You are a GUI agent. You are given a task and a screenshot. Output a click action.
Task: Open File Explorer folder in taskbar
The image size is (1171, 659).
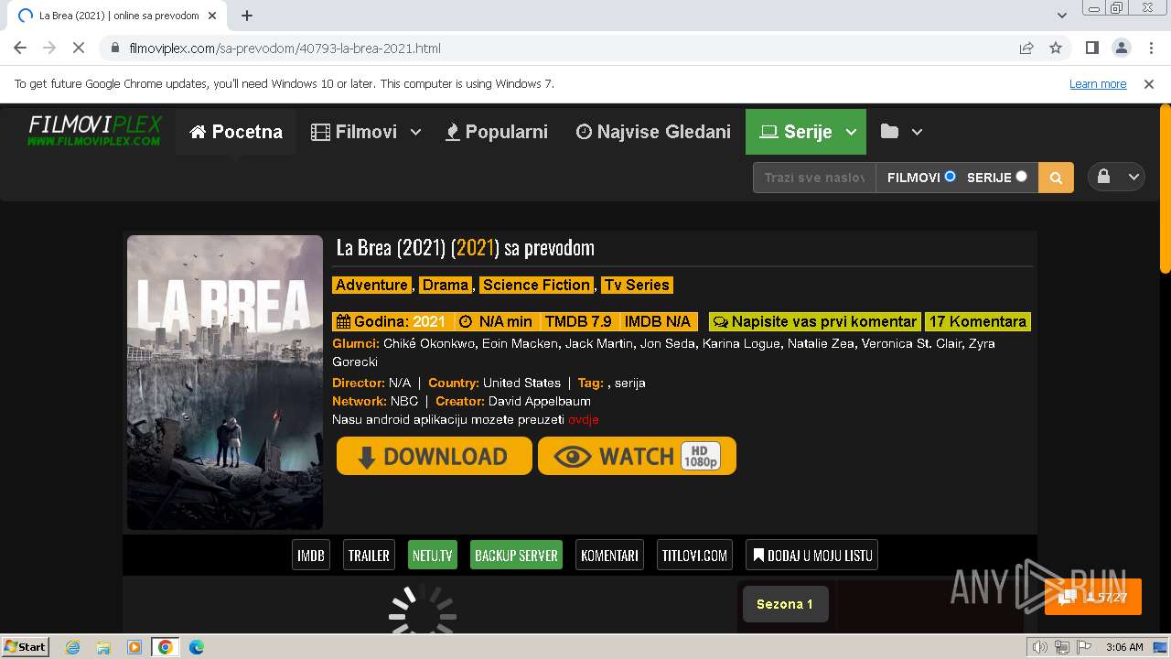[x=103, y=647]
